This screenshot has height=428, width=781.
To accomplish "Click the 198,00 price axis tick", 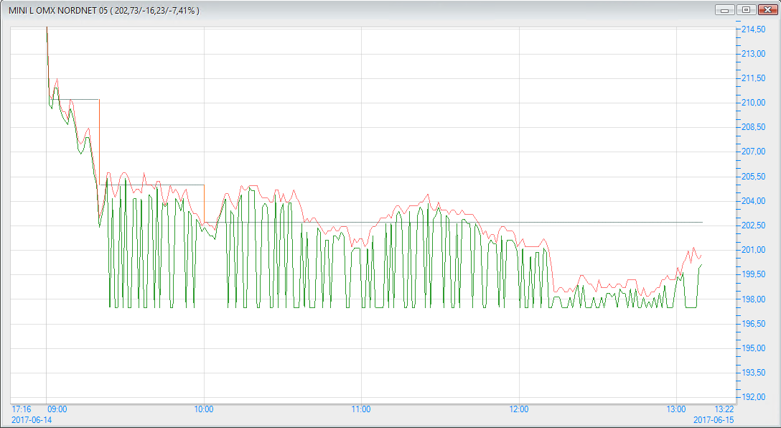I will [753, 299].
